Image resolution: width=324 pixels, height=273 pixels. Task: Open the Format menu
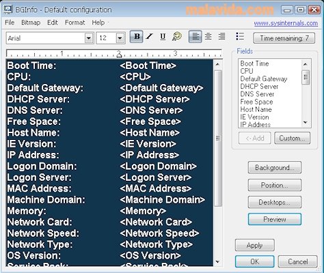click(x=75, y=23)
